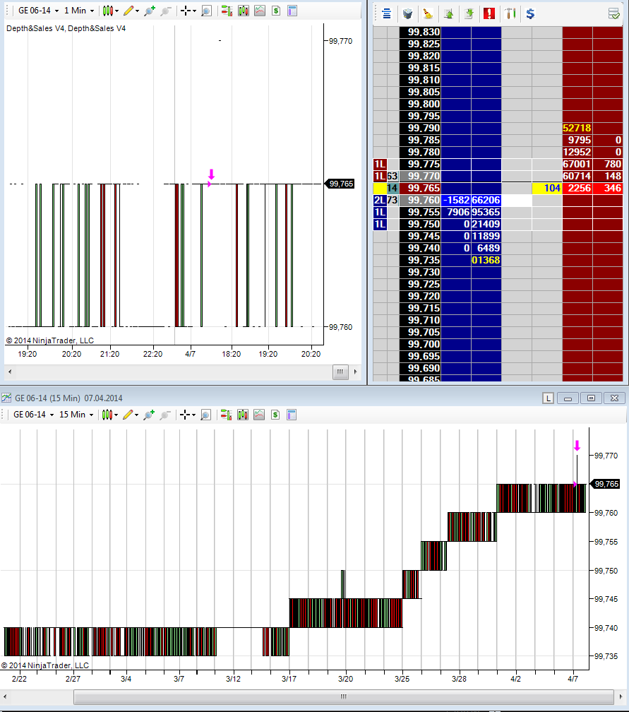Zoom out on the 1 Min chart
Viewport: 629px width, 712px height.
[166, 11]
